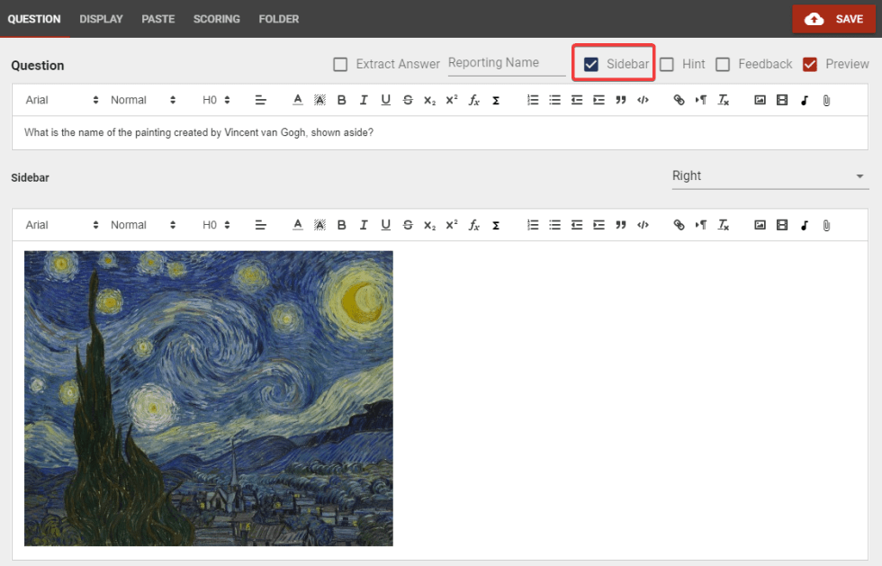Image resolution: width=882 pixels, height=566 pixels.
Task: Open the Arial font dropdown in Sidebar toolbar
Action: (x=62, y=225)
